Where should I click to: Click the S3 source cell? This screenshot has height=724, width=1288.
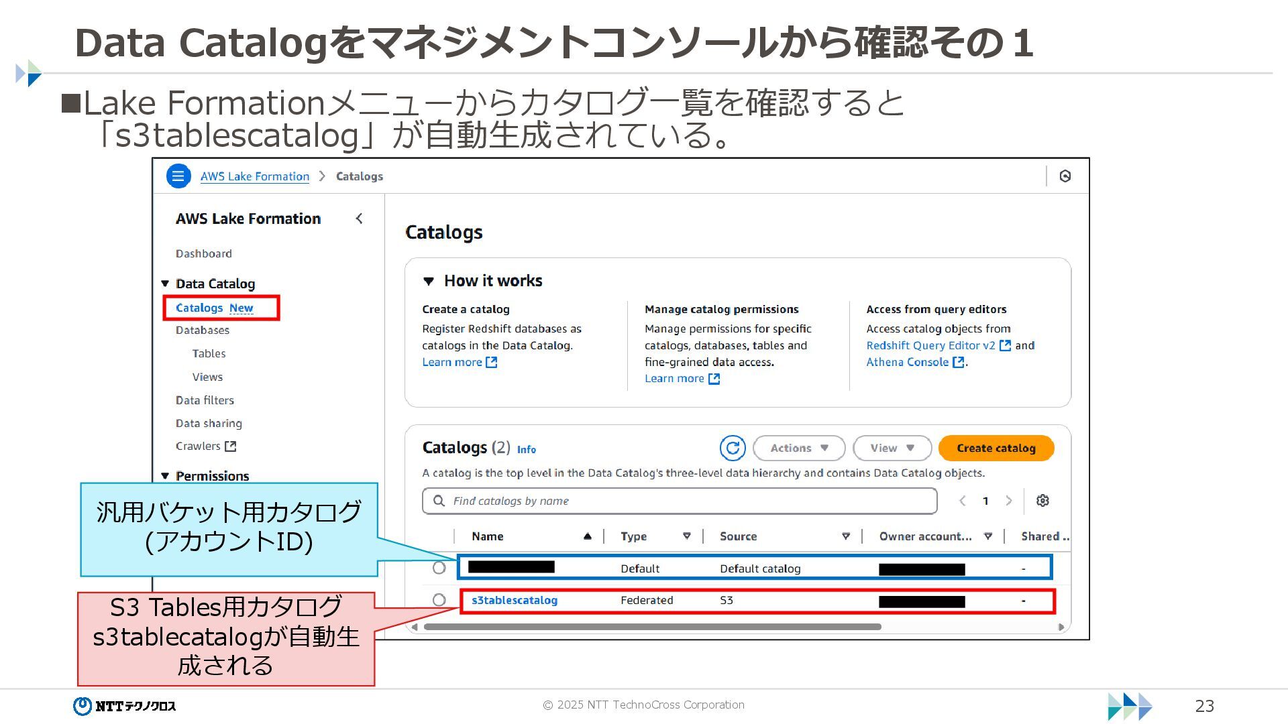[727, 600]
